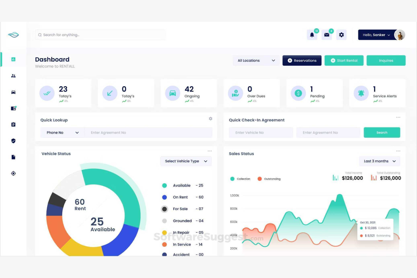Toggle the Outstanding legend in Sales Status

[x=269, y=179]
